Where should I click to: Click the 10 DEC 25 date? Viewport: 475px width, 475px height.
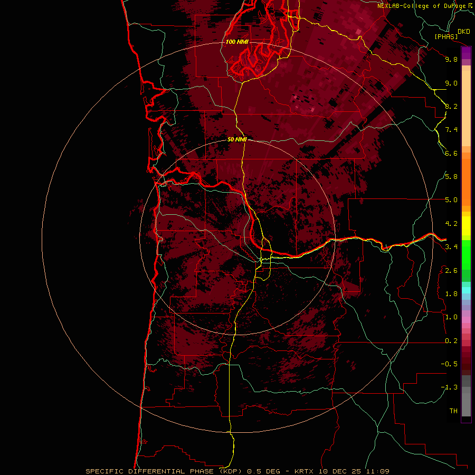[339, 471]
